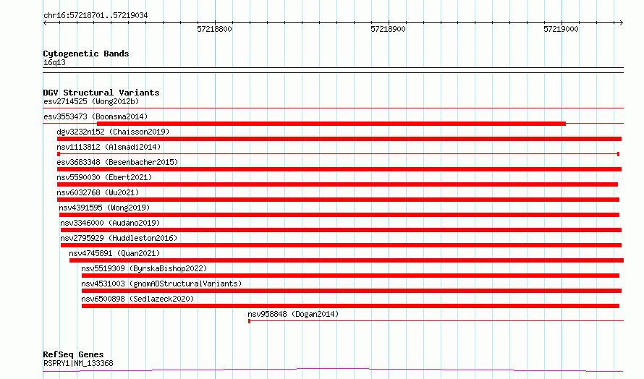
Task: Click the red bar under dgv3232n152
Action: point(339,139)
